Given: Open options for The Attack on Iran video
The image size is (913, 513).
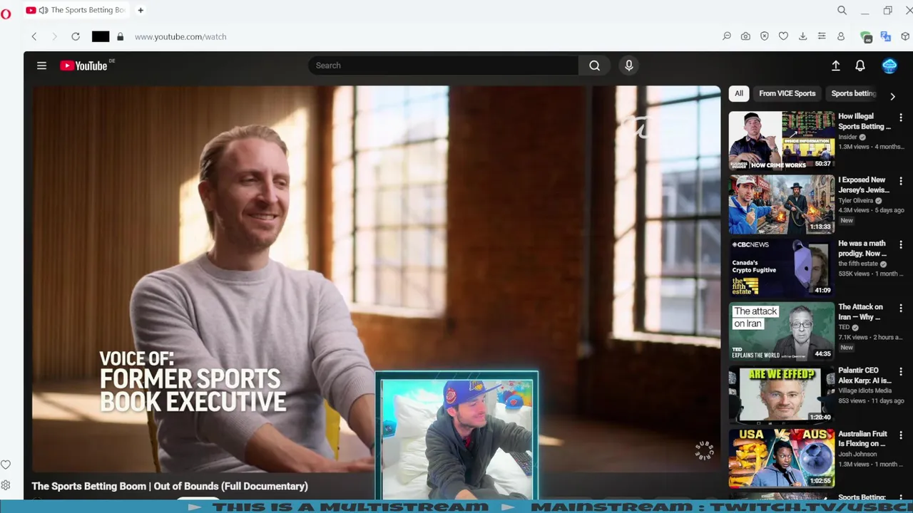Looking at the screenshot, I should (901, 308).
